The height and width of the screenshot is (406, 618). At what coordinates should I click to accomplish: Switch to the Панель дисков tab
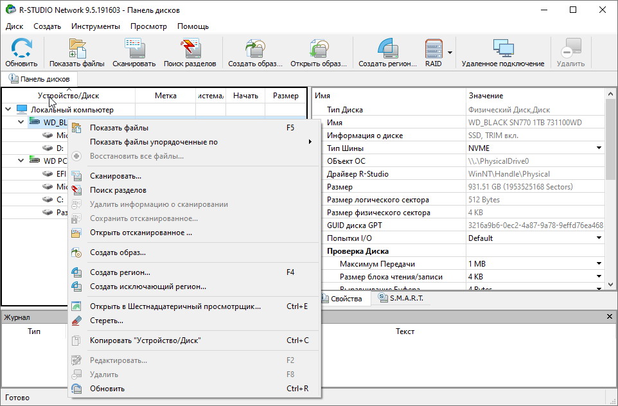39,79
